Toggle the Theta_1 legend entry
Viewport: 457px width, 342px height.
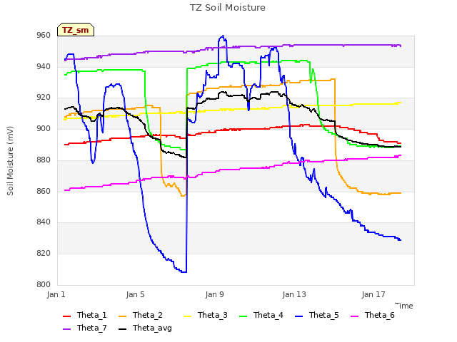(x=85, y=315)
